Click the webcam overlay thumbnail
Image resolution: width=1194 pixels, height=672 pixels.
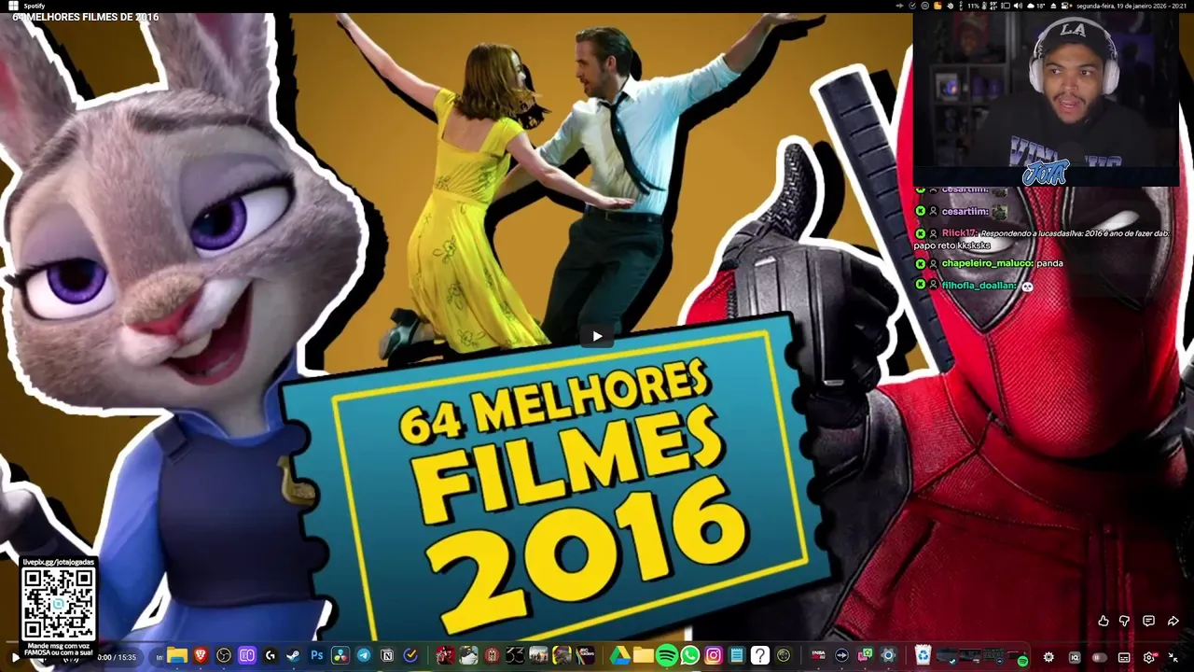click(1045, 98)
